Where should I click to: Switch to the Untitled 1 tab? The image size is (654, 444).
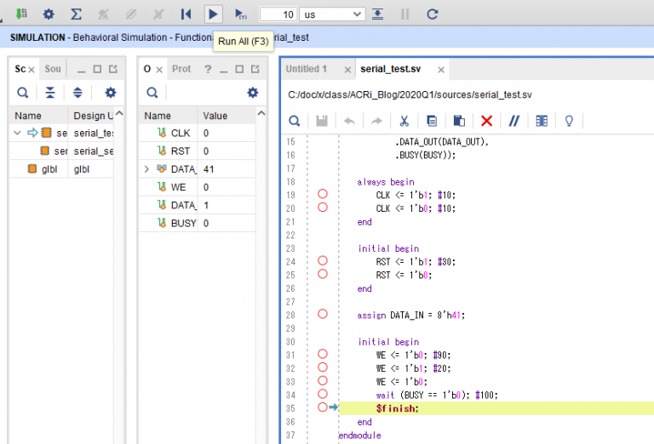[307, 69]
